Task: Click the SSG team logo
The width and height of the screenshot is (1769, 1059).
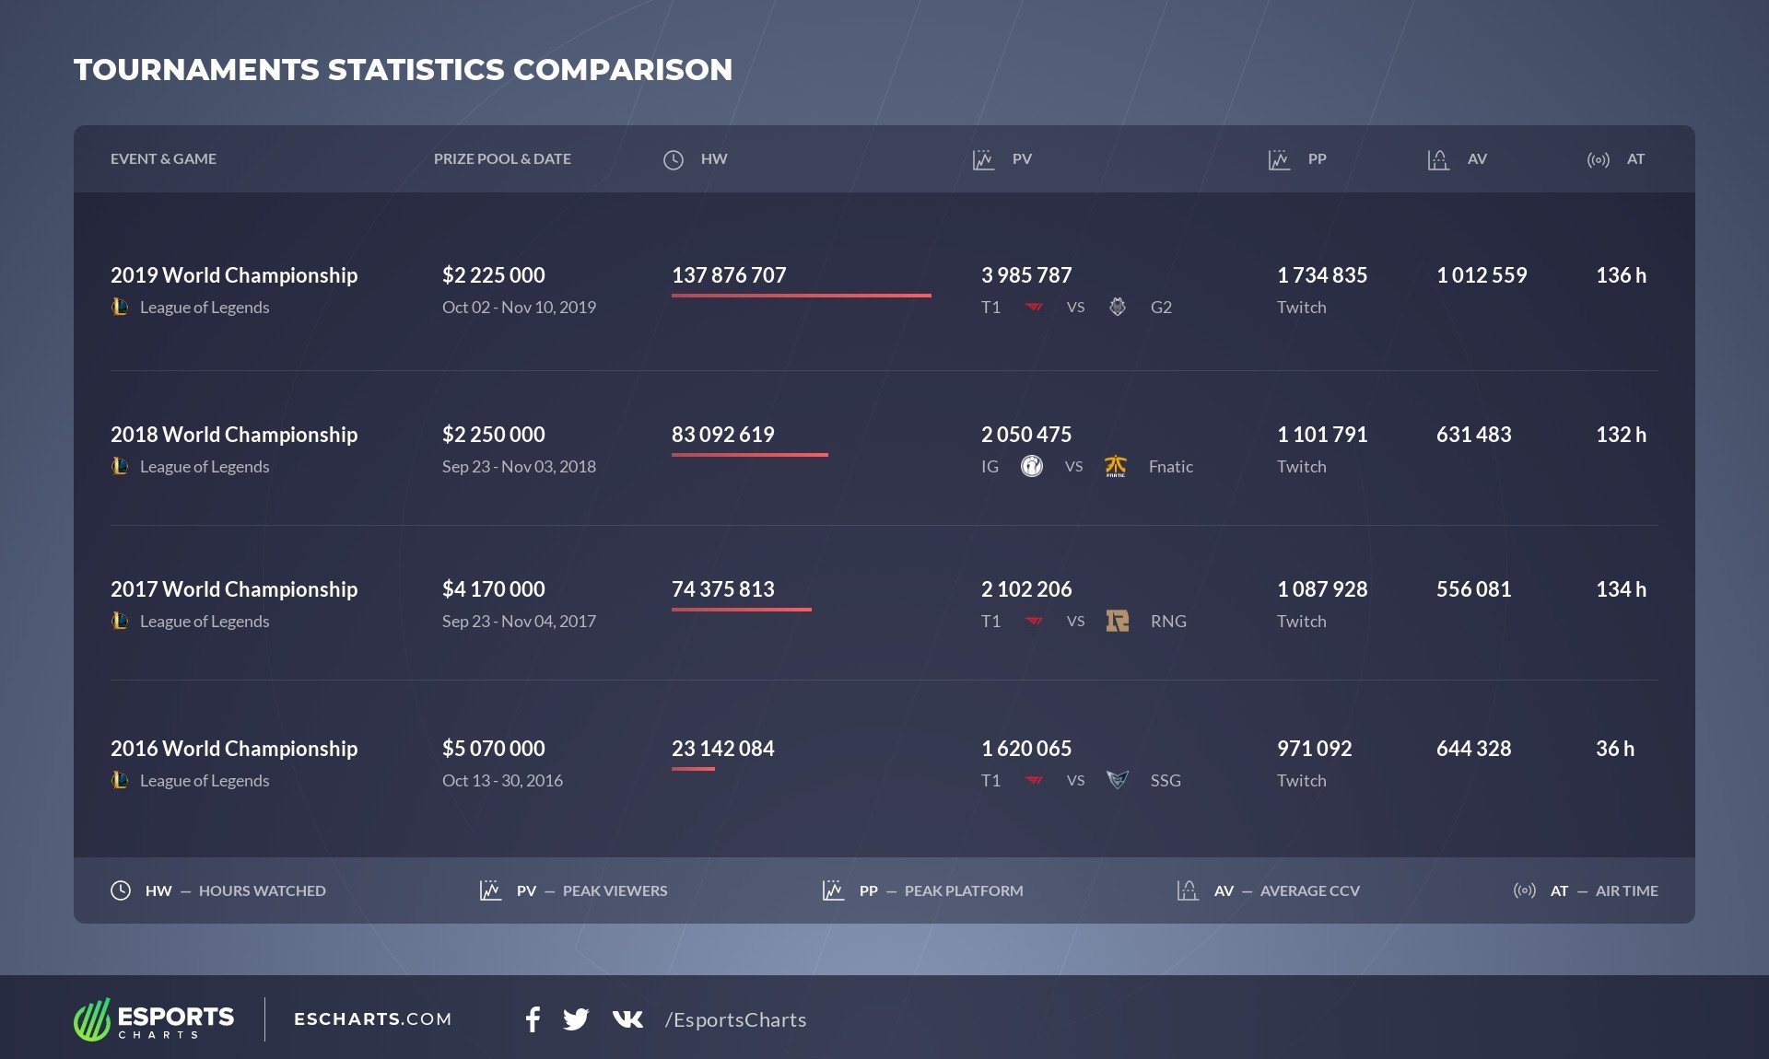Action: (1117, 780)
